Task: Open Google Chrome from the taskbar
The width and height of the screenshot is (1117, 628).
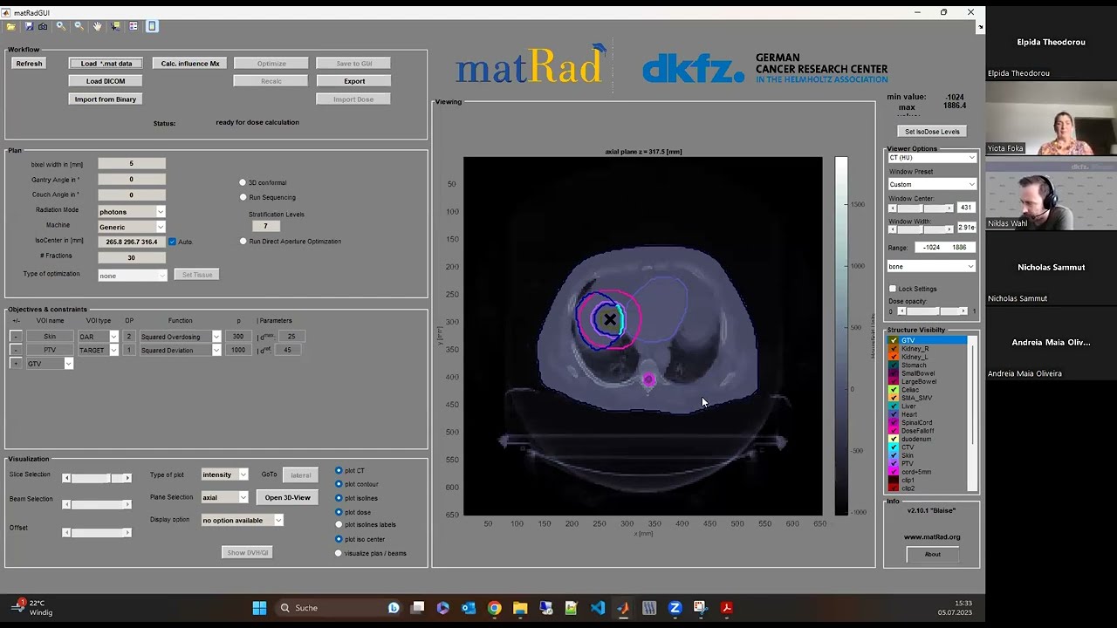Action: [495, 608]
